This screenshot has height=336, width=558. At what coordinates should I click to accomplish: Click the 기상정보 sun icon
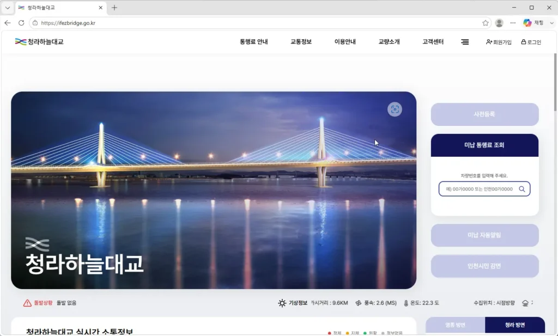(282, 303)
